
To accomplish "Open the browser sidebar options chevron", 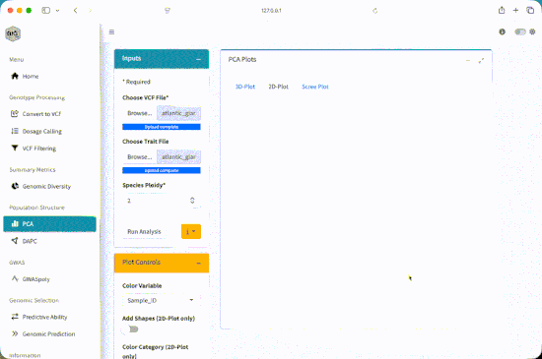I will point(57,11).
